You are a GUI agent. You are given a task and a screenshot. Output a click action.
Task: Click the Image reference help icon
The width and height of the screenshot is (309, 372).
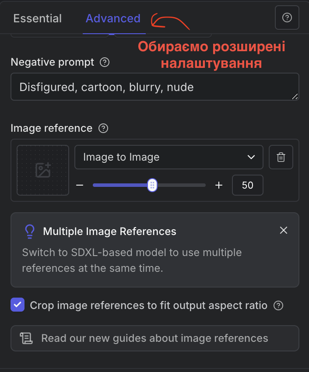pos(103,128)
